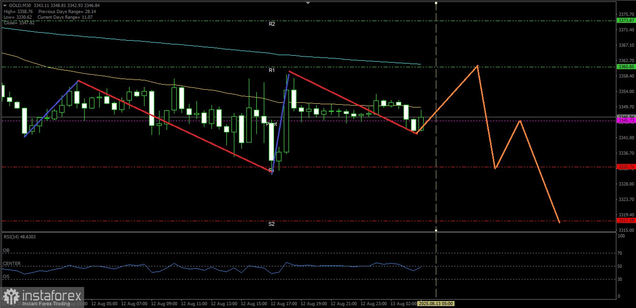This screenshot has width=636, height=308.
Task: Click the Low= 3330.62 info text
Action: click(17, 17)
